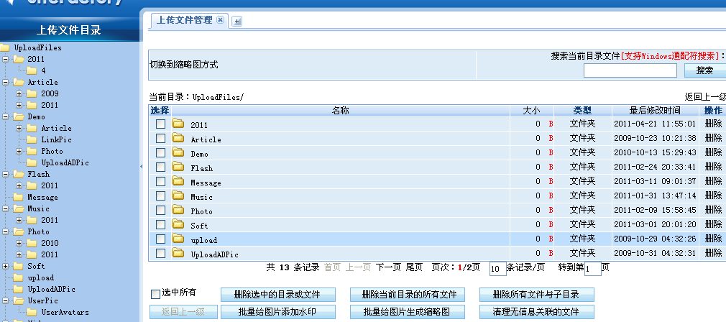This screenshot has height=322, width=726.
Task: Open the Article folder icon in file list
Action: click(x=178, y=137)
